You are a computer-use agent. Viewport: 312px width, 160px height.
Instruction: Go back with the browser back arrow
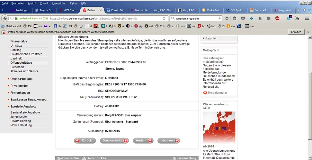5,19
